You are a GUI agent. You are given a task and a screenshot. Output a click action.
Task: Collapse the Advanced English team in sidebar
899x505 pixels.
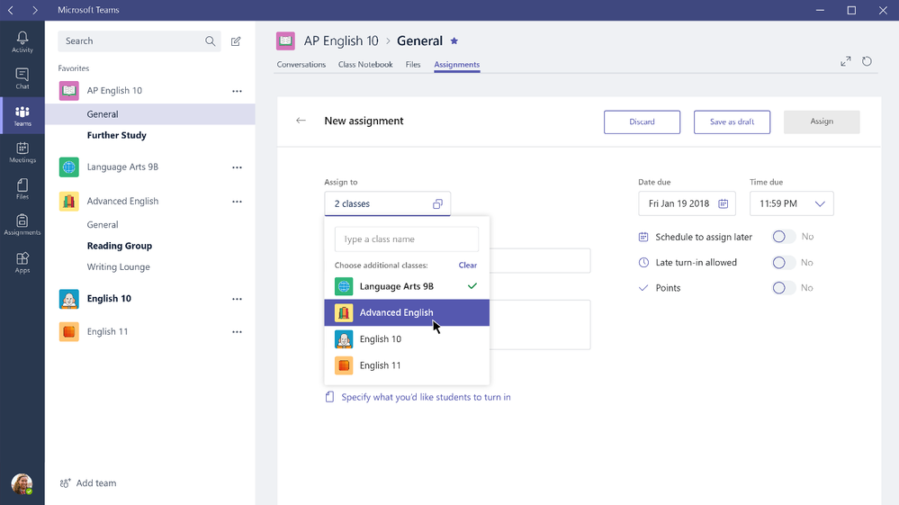pyautogui.click(x=122, y=202)
